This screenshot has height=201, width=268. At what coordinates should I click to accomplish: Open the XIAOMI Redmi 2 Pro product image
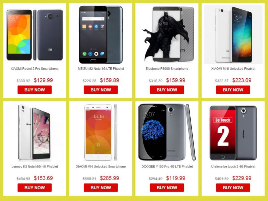click(35, 35)
